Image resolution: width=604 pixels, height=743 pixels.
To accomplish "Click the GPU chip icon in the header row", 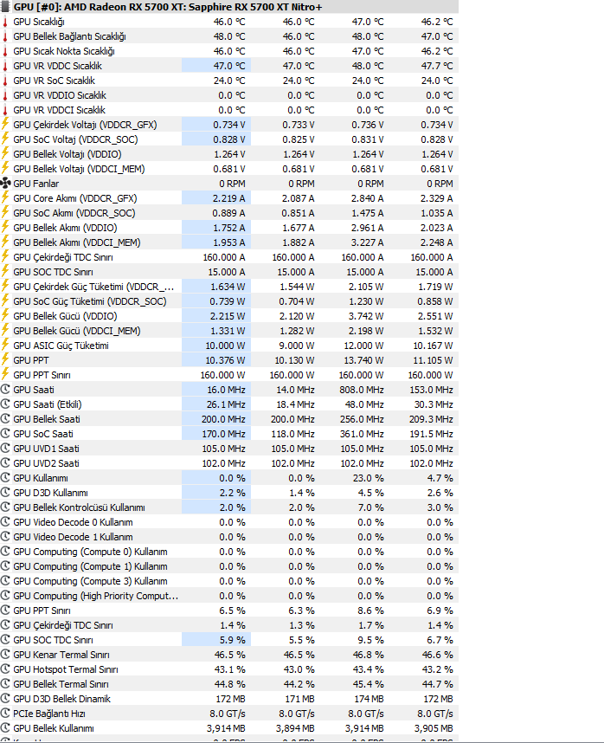I will 5,7.
